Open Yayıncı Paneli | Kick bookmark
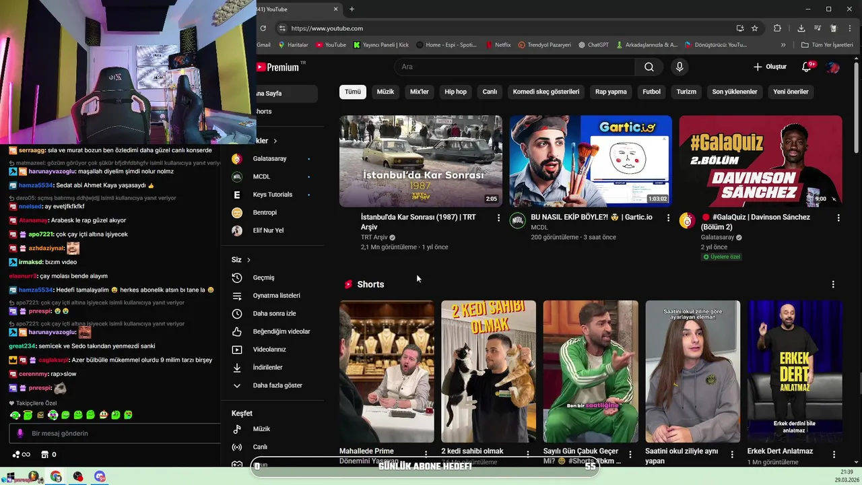This screenshot has width=862, height=485. point(380,45)
